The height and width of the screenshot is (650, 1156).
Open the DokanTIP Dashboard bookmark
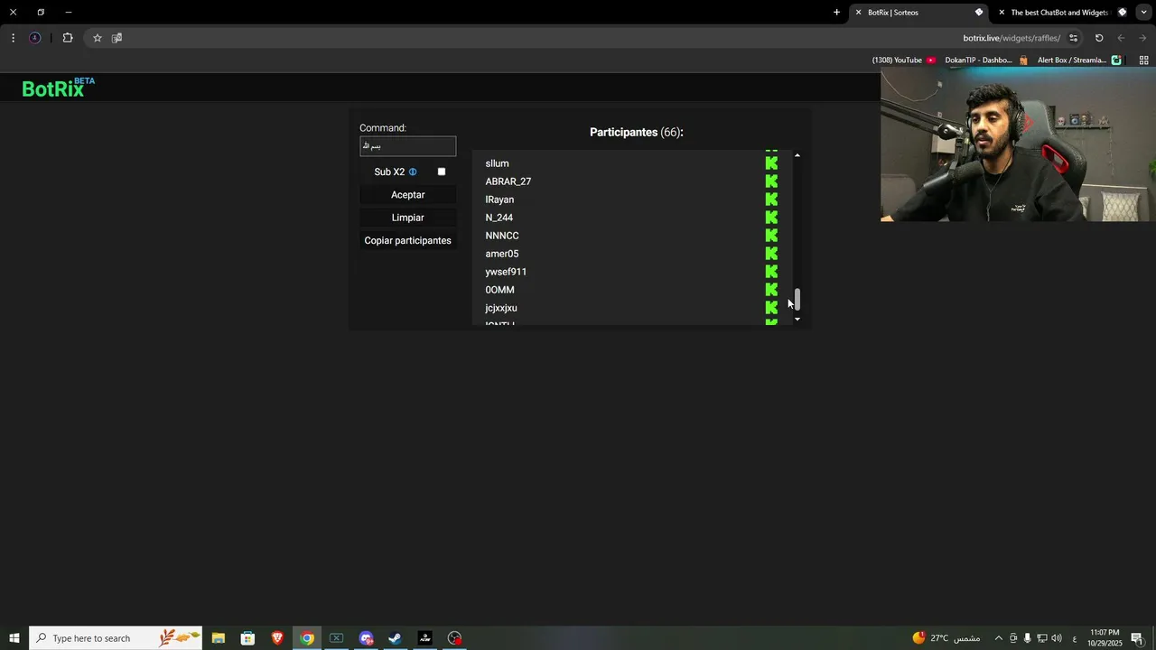coord(985,60)
